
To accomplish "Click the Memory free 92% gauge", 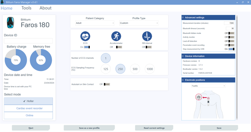I will coord(41,60).
